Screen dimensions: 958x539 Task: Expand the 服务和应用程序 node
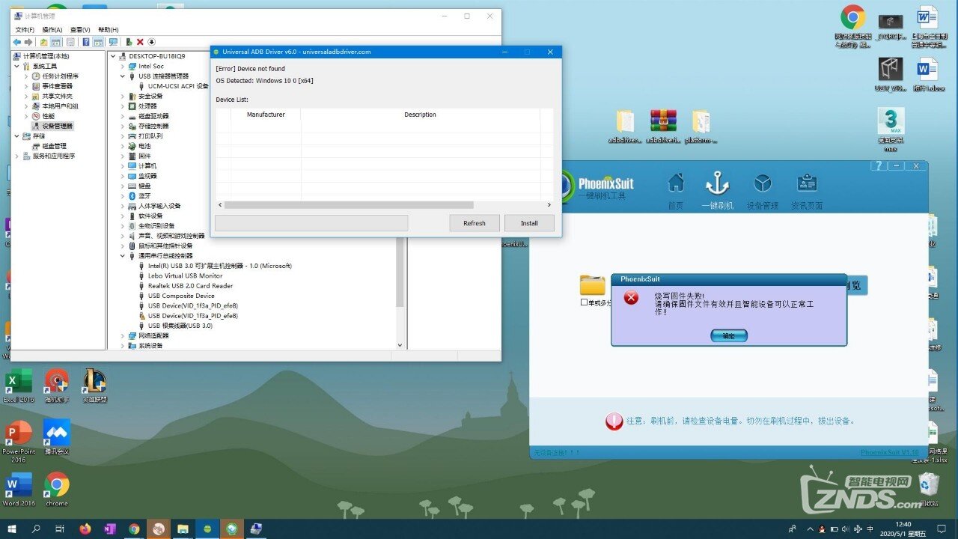click(x=17, y=156)
